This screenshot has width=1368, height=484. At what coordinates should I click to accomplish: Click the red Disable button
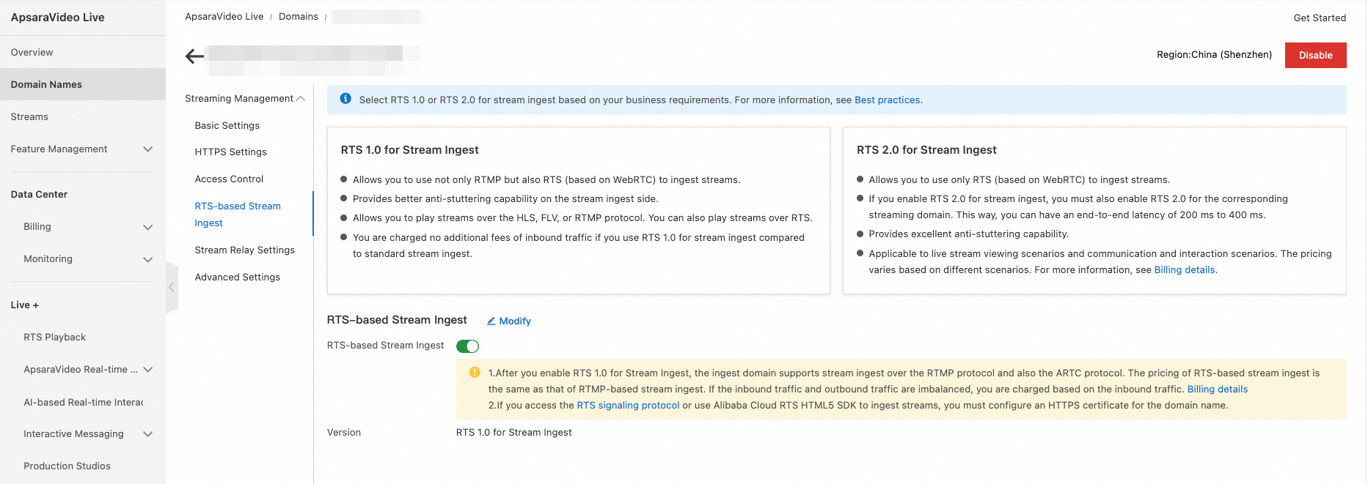pos(1315,56)
